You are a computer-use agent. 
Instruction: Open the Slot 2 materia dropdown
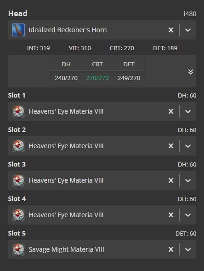pyautogui.click(x=188, y=146)
